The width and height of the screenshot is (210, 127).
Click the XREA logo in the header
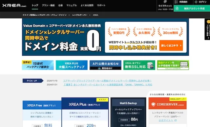point(14,6)
